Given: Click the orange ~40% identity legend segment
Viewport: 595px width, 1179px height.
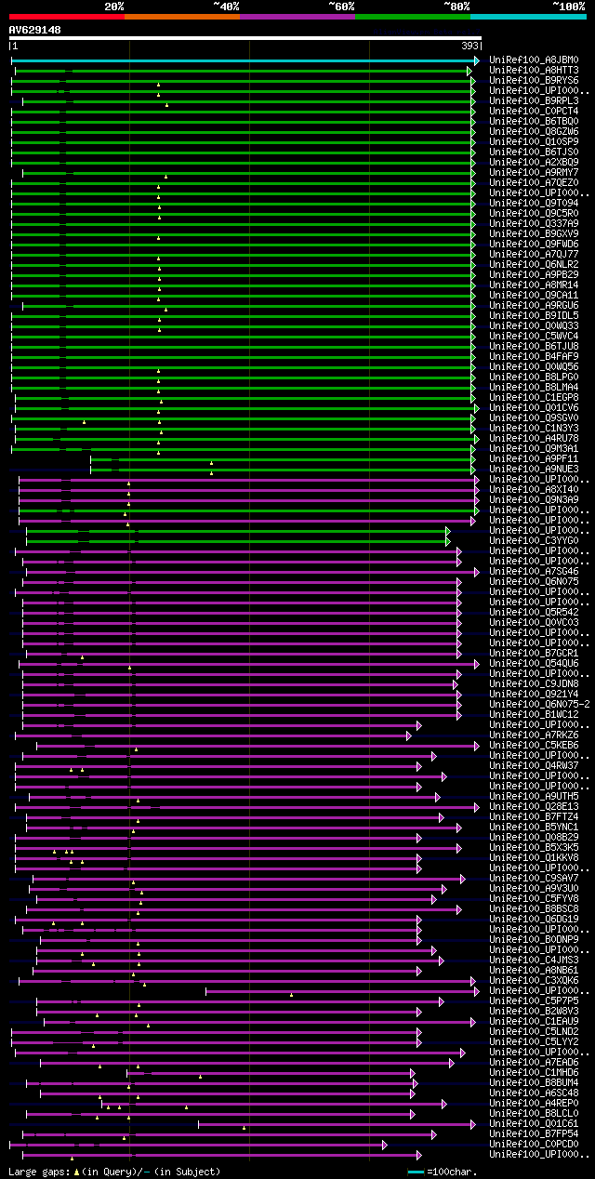Looking at the screenshot, I should pos(182,16).
